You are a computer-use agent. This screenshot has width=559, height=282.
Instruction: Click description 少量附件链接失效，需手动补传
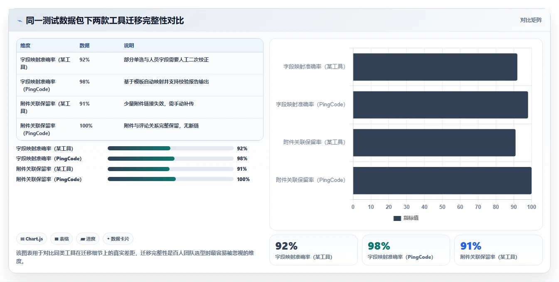click(159, 104)
